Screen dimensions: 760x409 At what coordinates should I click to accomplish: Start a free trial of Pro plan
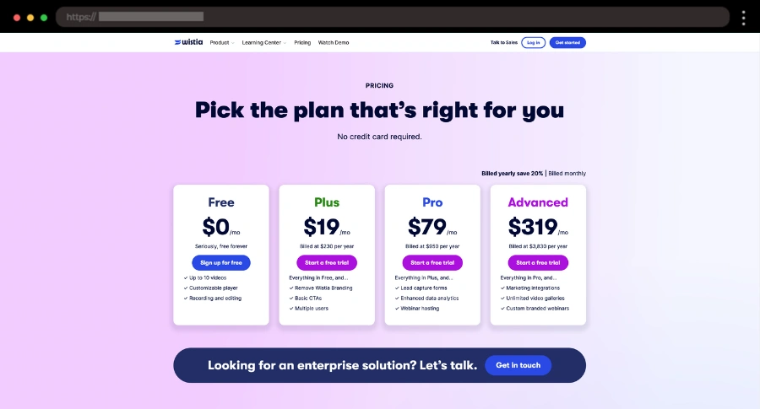(432, 262)
